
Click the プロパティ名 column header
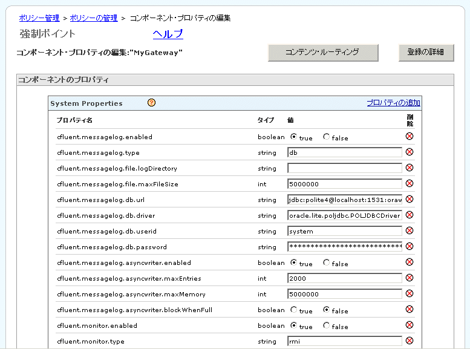click(74, 120)
